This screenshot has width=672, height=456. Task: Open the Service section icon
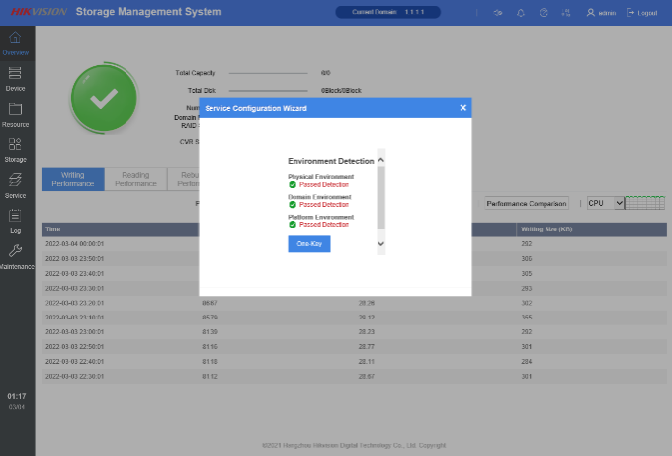[15, 185]
